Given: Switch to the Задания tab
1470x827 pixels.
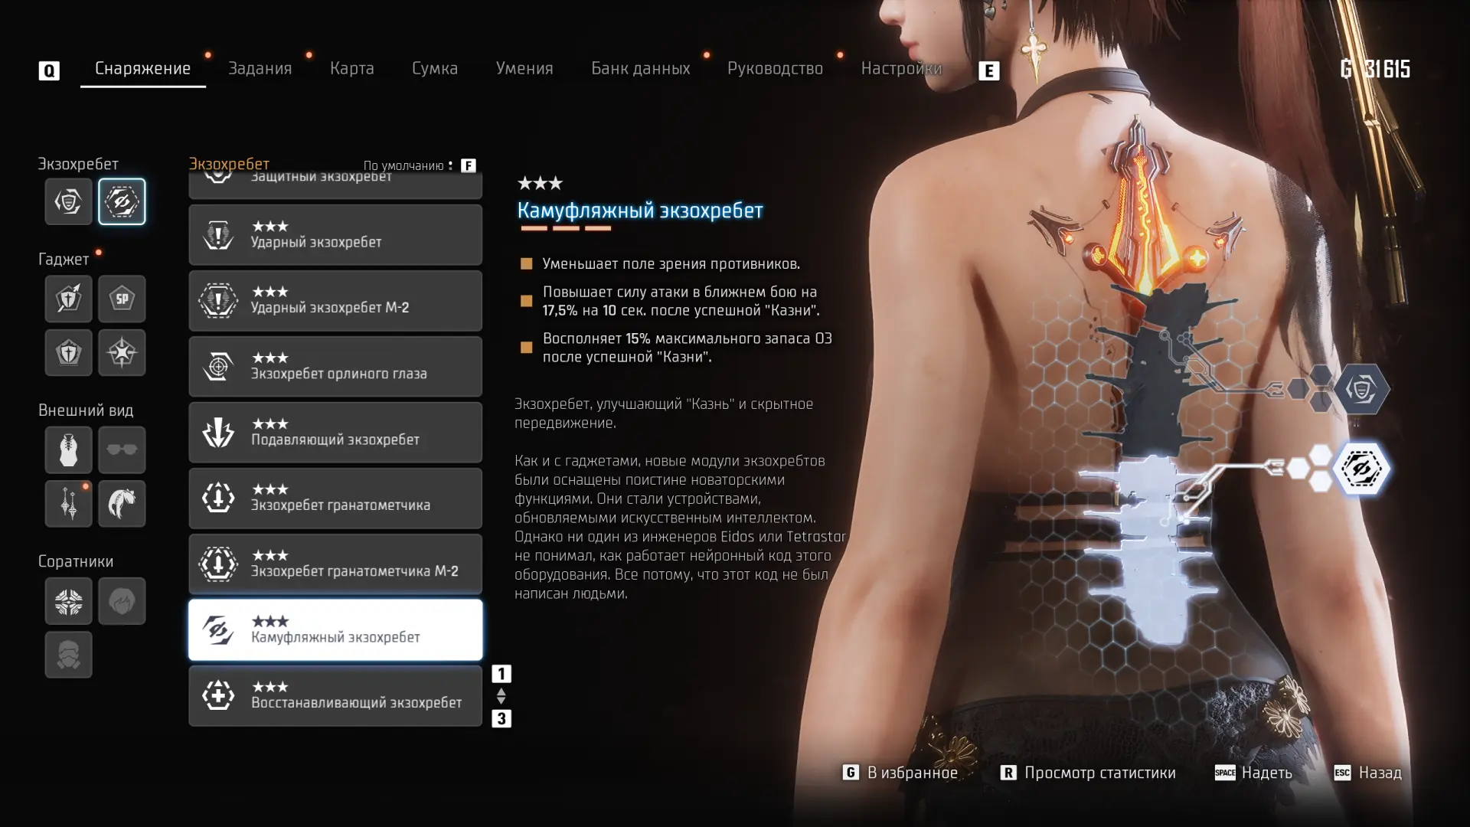Looking at the screenshot, I should (260, 68).
